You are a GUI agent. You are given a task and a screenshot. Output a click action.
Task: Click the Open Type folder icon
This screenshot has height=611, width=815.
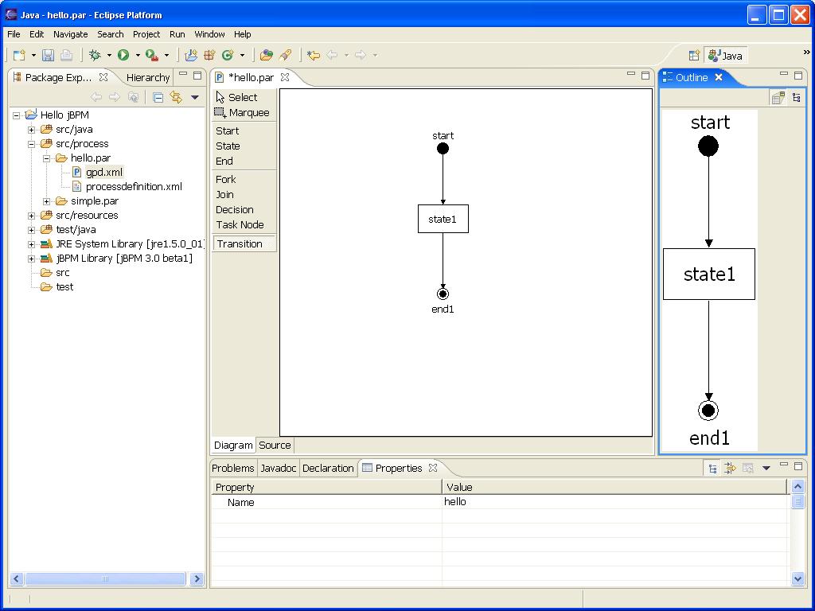click(267, 55)
